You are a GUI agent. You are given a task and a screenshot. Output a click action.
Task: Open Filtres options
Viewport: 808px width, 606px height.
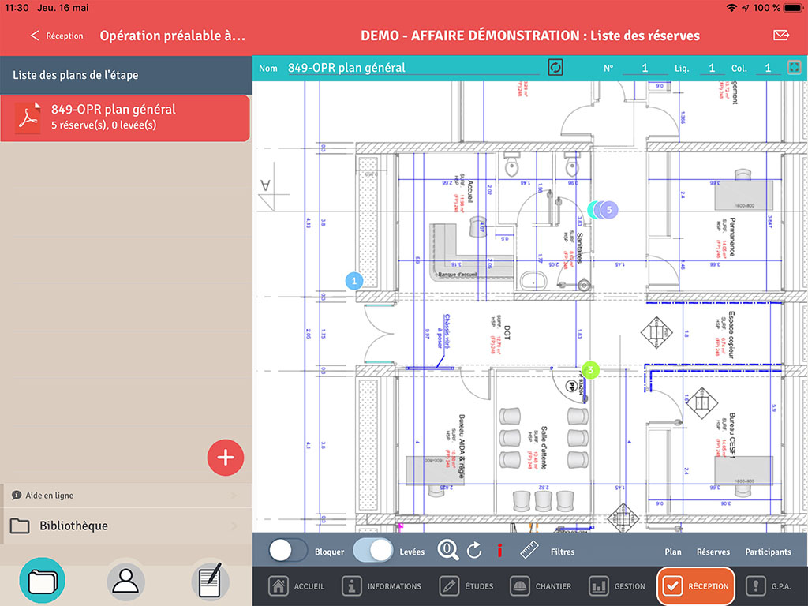562,552
